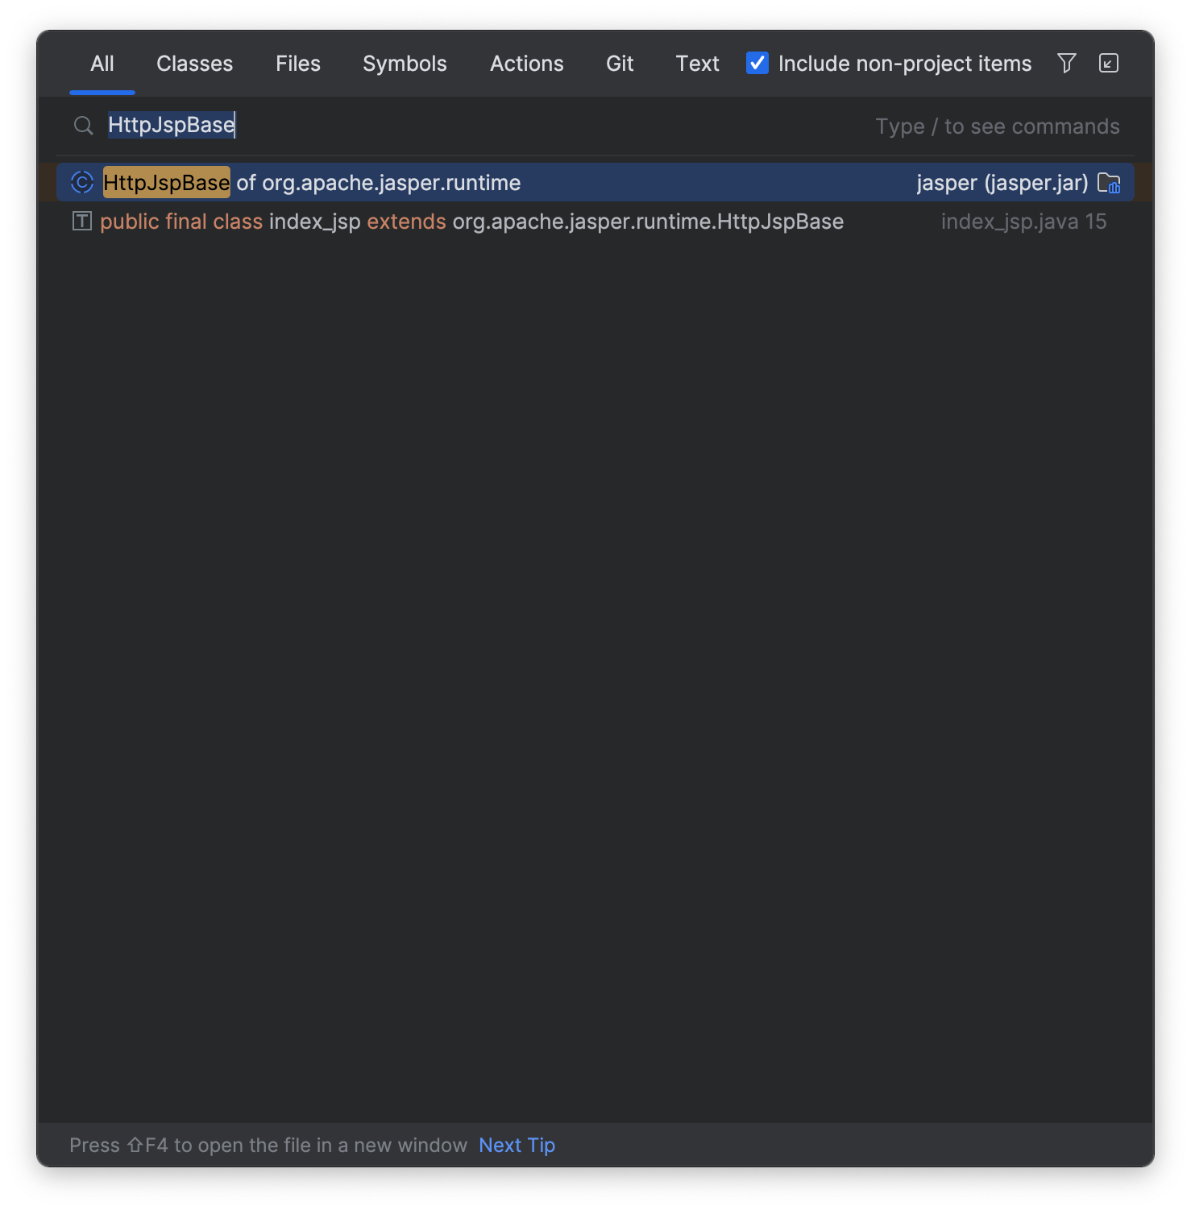Image resolution: width=1191 pixels, height=1210 pixels.
Task: Select the class icon beside HttpJspBase
Action: 81,183
